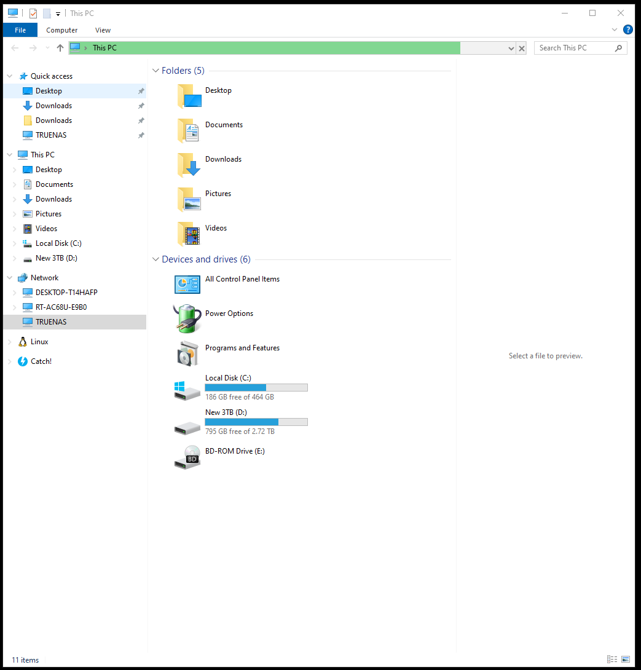Stop loading with address bar X button
The image size is (641, 670).
(522, 48)
